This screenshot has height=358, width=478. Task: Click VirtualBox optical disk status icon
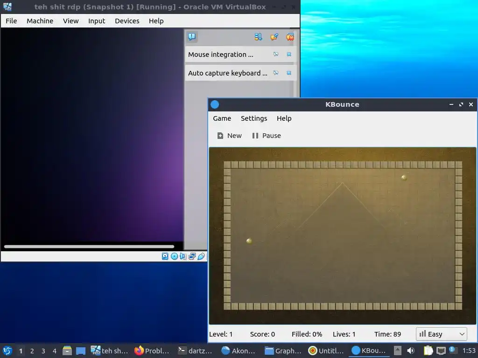pos(174,256)
